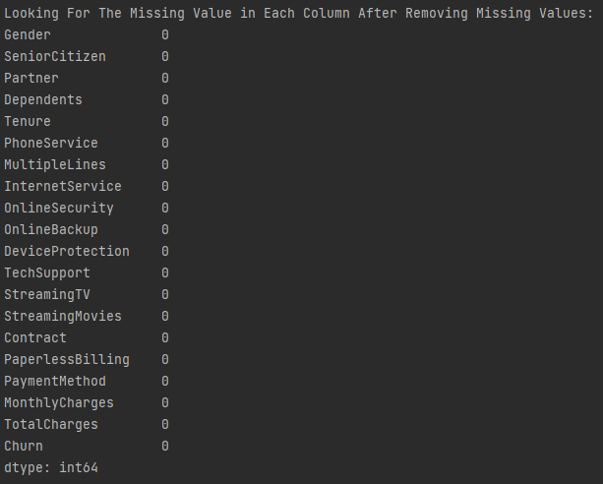Click the DeviceProtection row label
Image resolution: width=603 pixels, height=484 pixels.
point(67,251)
